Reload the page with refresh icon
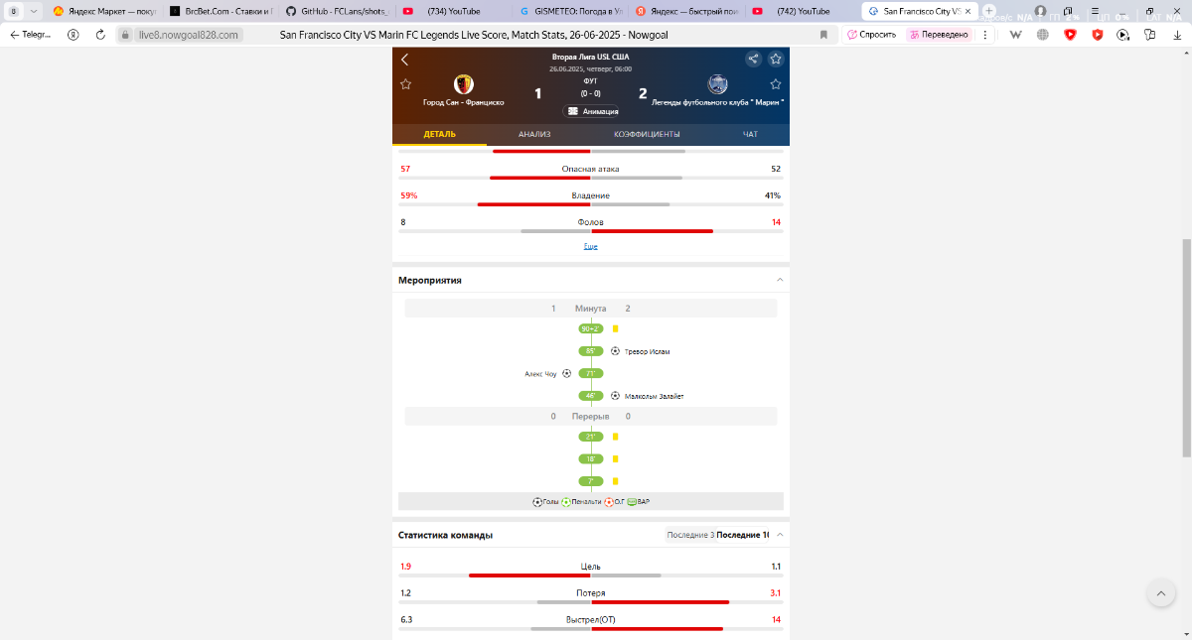This screenshot has width=1192, height=640. coord(100,34)
